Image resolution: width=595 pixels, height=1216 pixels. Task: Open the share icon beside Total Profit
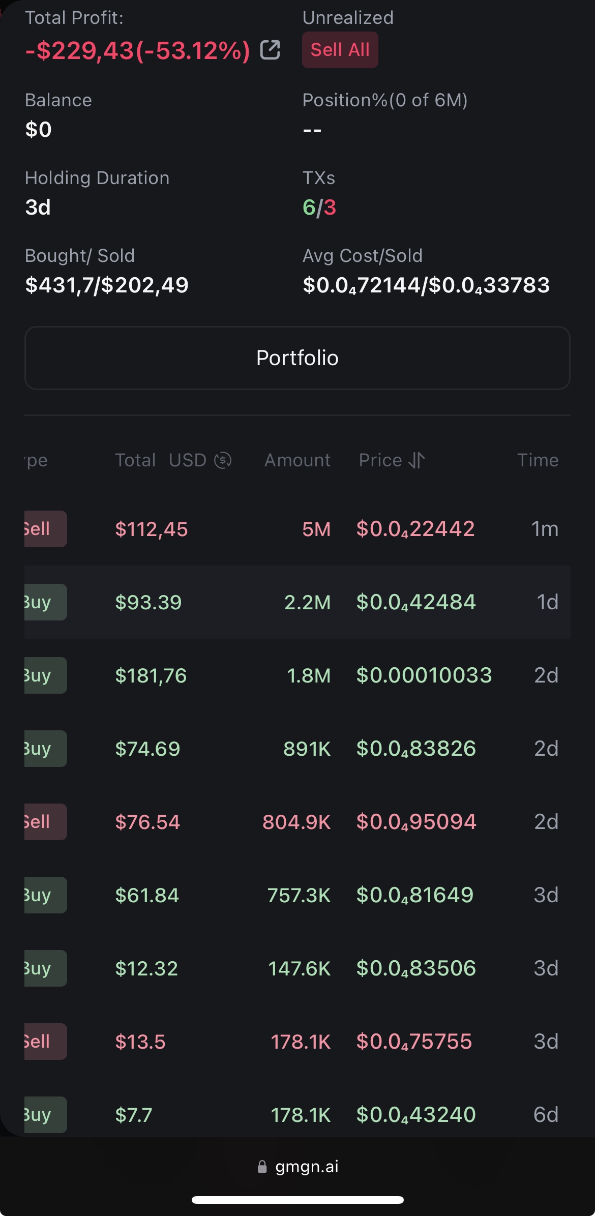pos(270,50)
